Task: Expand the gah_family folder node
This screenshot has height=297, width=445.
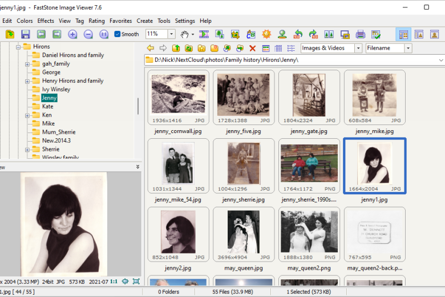Action: pyautogui.click(x=27, y=64)
